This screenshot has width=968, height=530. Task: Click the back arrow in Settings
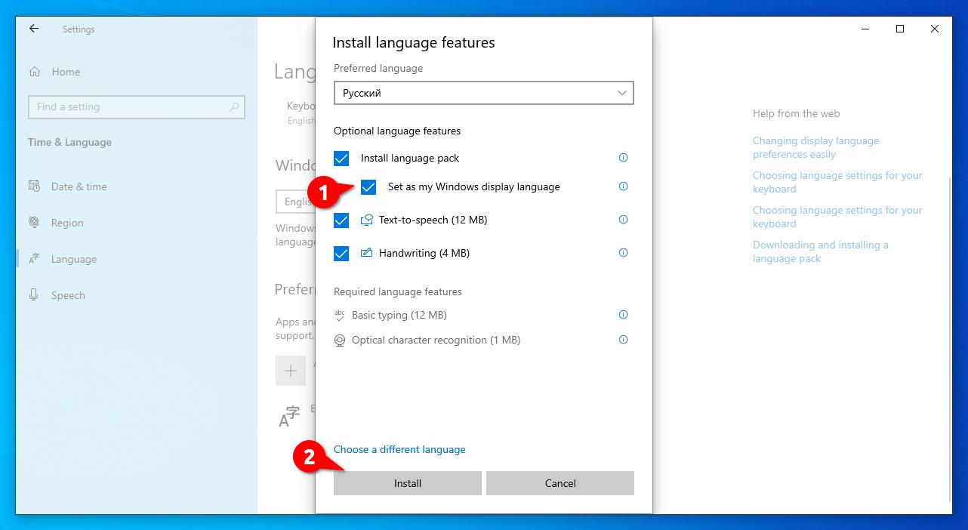point(34,29)
